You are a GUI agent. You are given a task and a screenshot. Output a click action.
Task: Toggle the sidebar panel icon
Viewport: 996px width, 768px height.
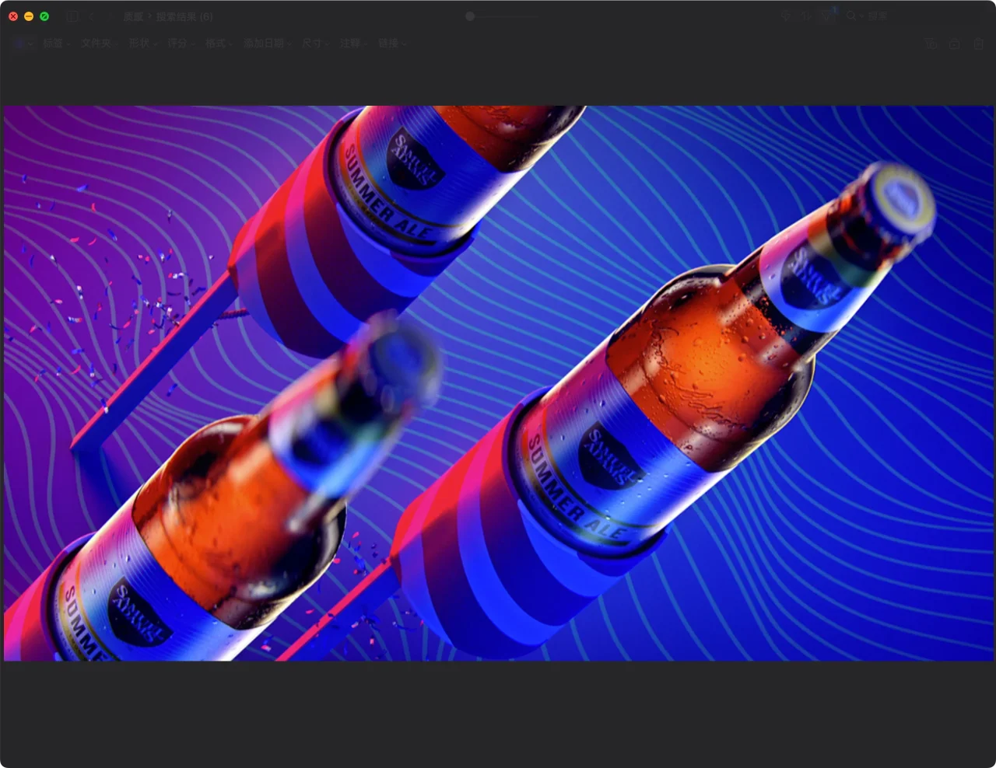tap(72, 16)
